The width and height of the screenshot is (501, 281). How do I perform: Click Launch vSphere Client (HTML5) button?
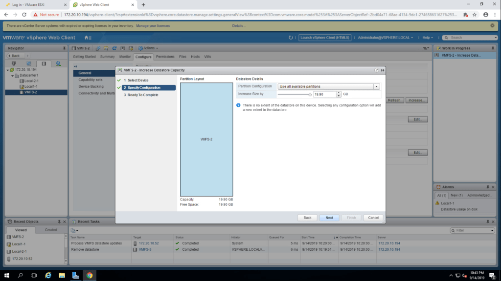pyautogui.click(x=325, y=38)
